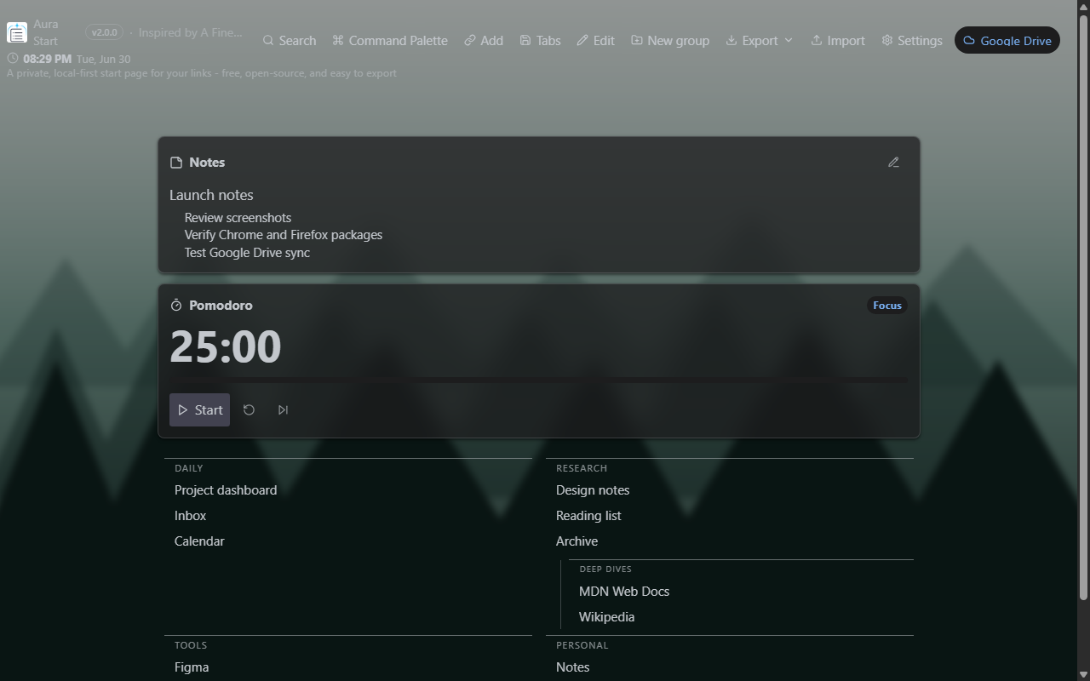Reset the Pomodoro timer
This screenshot has width=1090, height=681.
[x=249, y=409]
